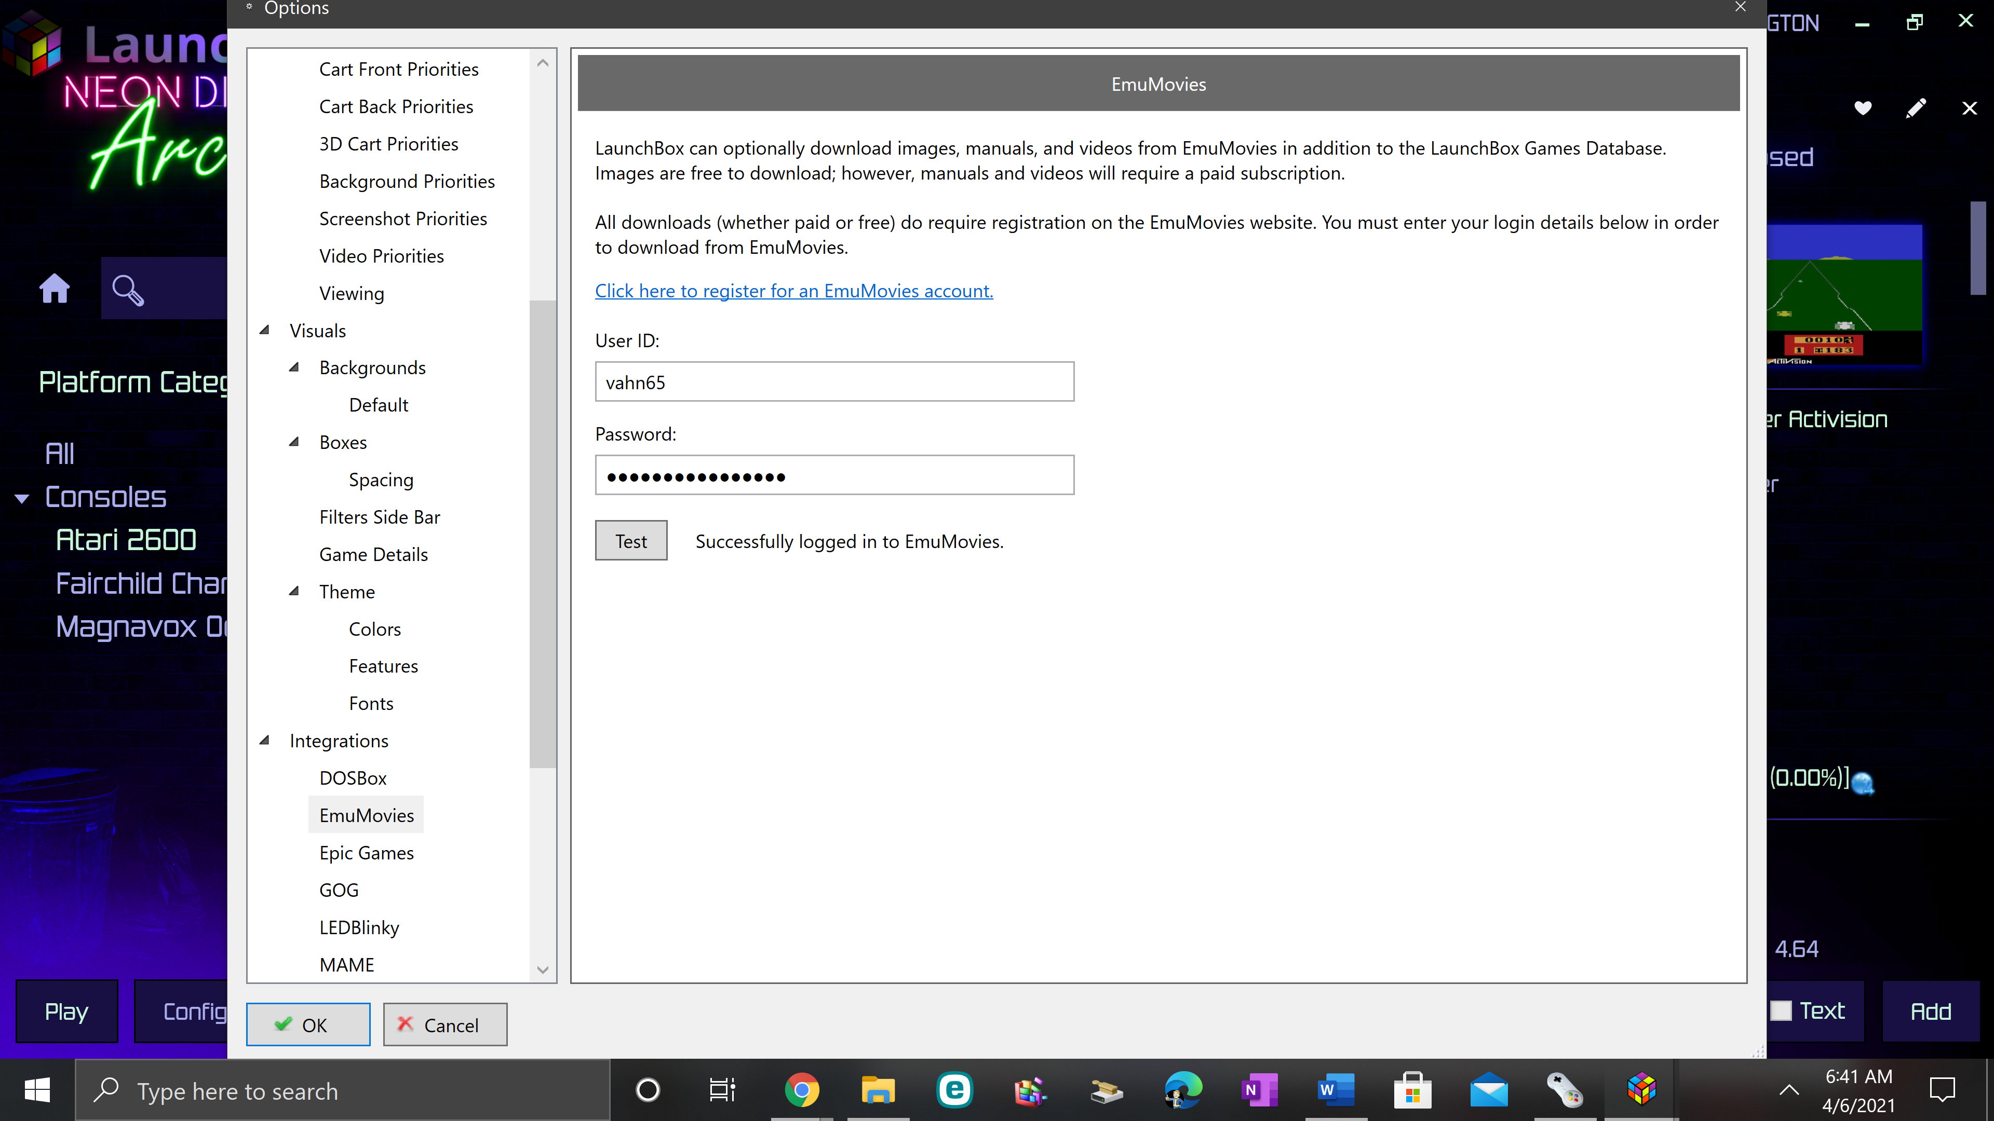Click the Cortana circle icon in taskbar

(x=648, y=1091)
